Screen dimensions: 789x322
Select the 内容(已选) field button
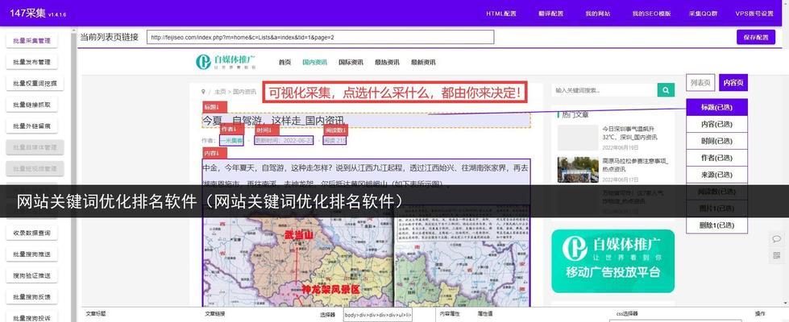(716, 124)
